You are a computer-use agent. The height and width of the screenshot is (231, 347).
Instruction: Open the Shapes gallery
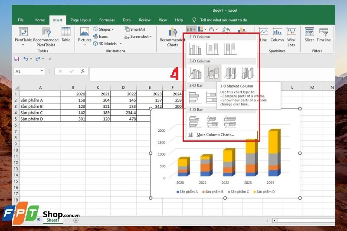tap(103, 29)
